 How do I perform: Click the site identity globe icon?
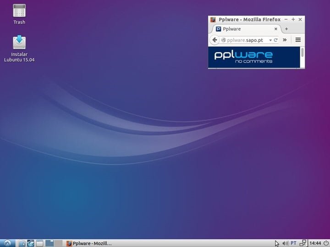(224, 40)
